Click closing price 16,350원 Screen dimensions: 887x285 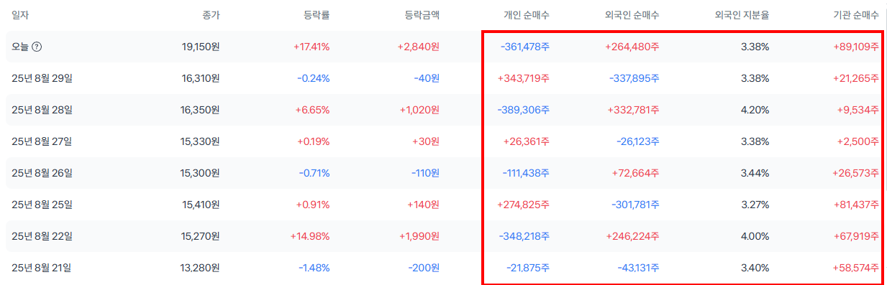201,110
